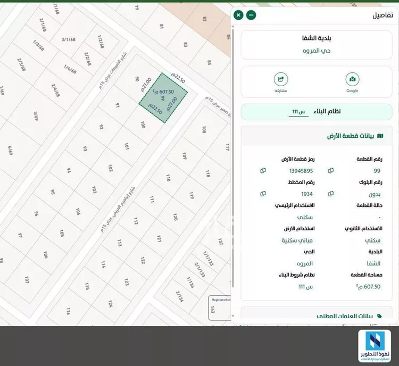Click the parcel code value 13945895
399x366 pixels.
(x=301, y=171)
